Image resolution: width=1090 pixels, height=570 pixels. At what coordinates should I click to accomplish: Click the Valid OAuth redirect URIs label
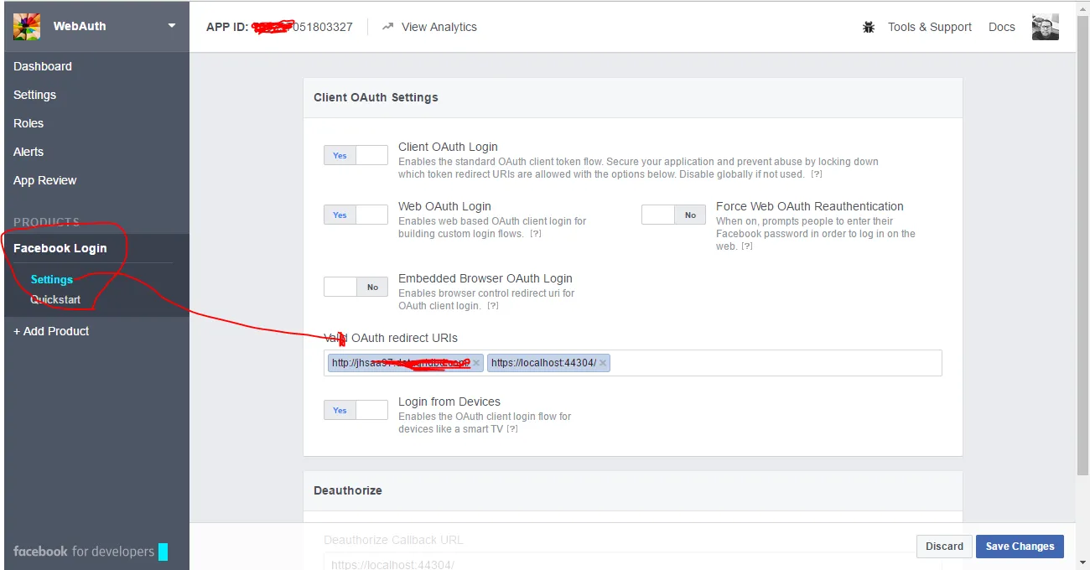391,338
